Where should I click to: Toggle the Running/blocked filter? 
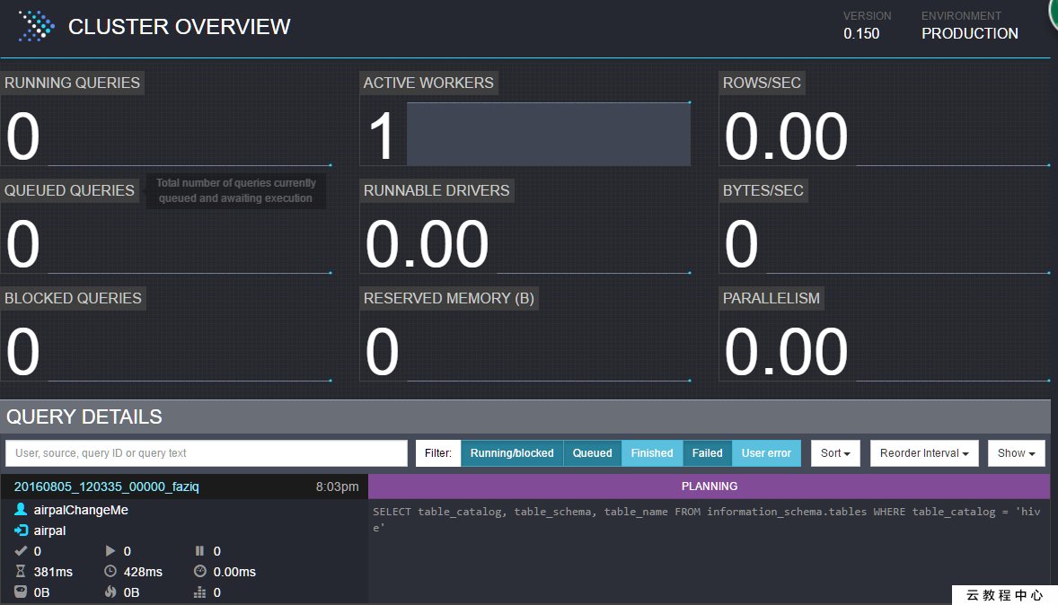click(x=511, y=453)
